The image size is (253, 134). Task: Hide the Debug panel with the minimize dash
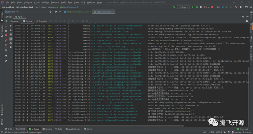(247, 16)
